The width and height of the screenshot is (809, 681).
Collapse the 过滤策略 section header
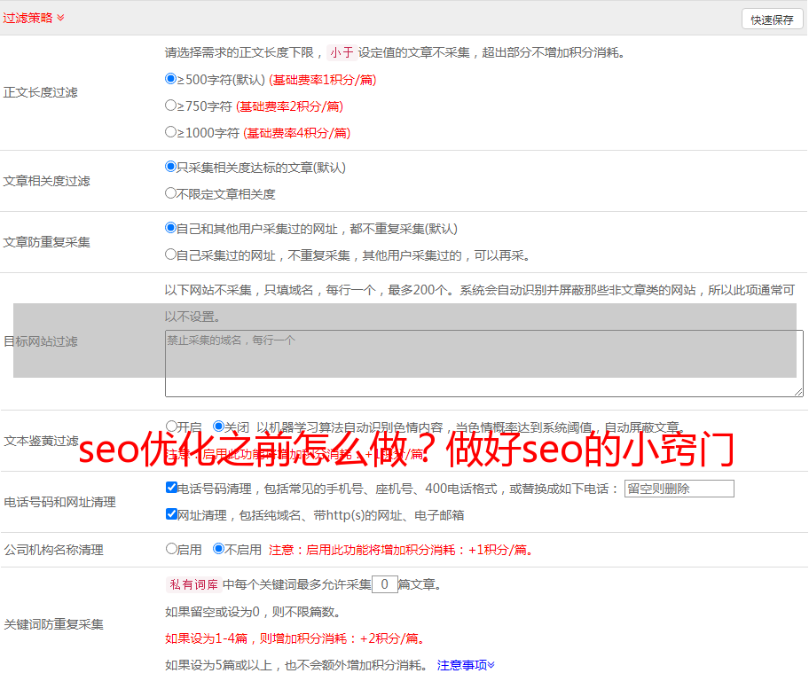click(x=34, y=18)
